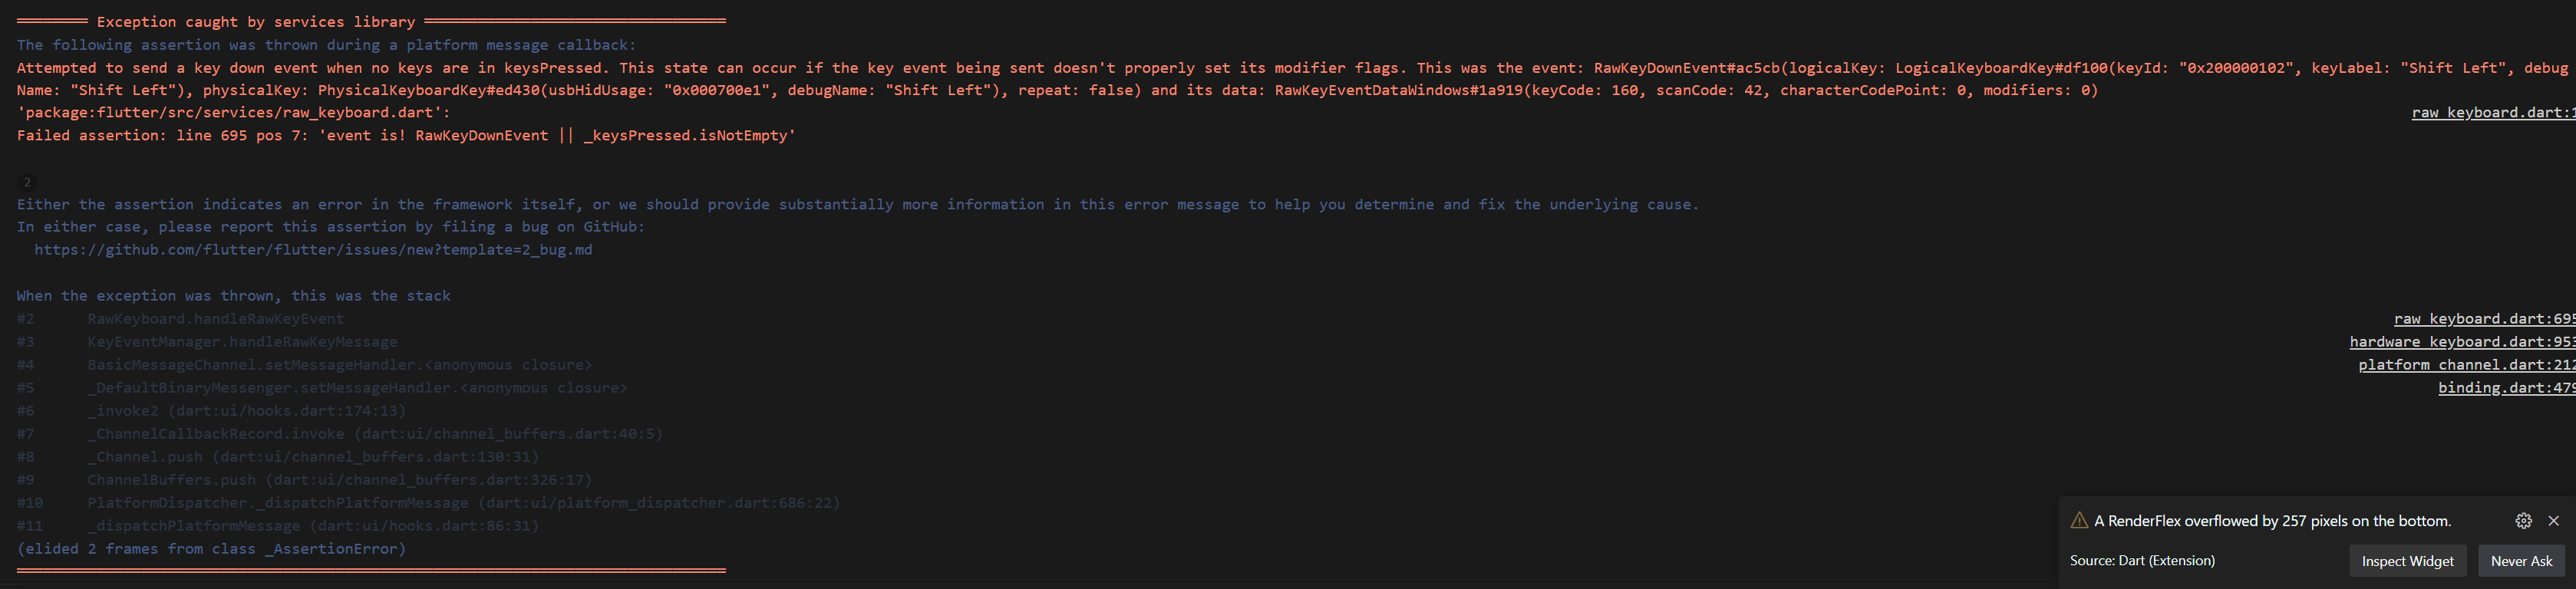
Task: Select stack frame #9 ChannelBuffers.push
Action: coord(340,479)
